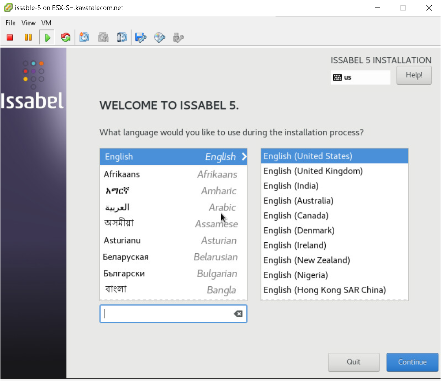Open the VM menu

tap(46, 23)
